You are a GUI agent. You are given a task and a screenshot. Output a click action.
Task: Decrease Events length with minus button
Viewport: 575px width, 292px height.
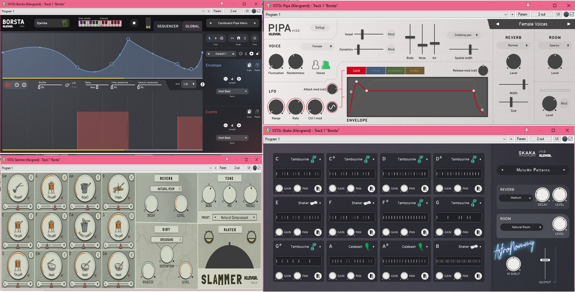[225, 125]
